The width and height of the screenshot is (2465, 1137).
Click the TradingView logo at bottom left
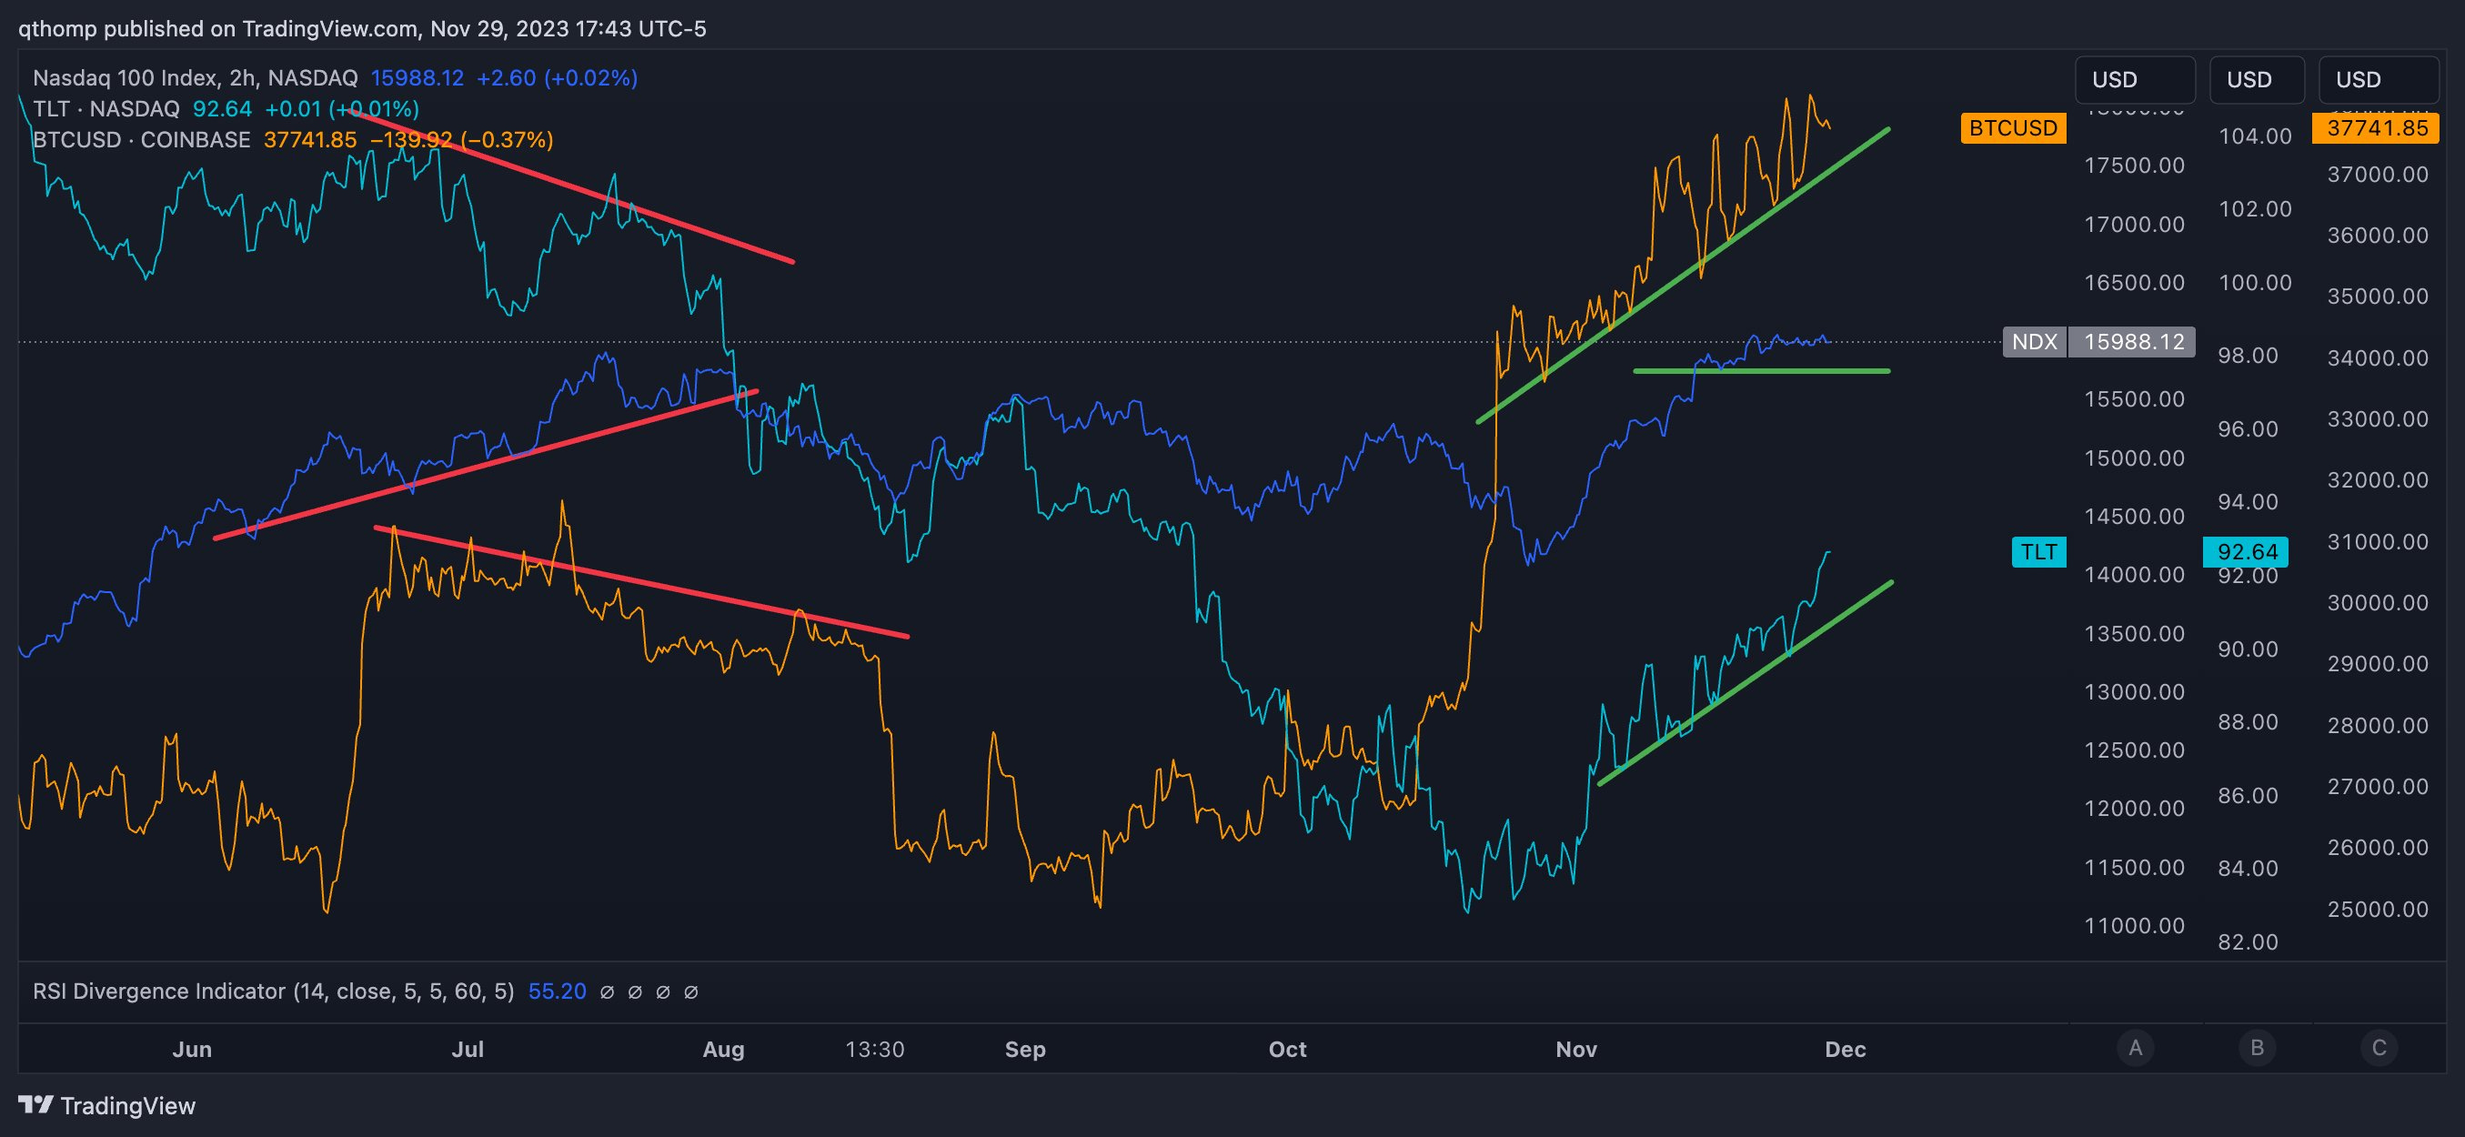pos(106,1105)
